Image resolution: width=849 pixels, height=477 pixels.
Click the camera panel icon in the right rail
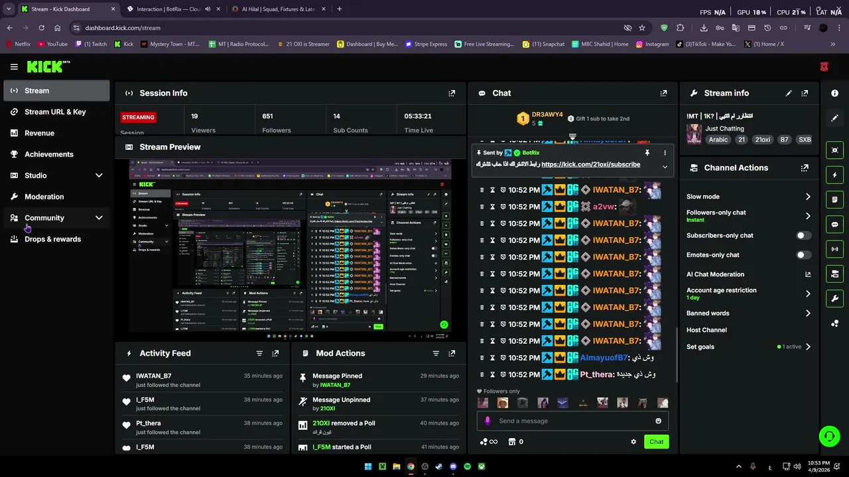click(835, 274)
